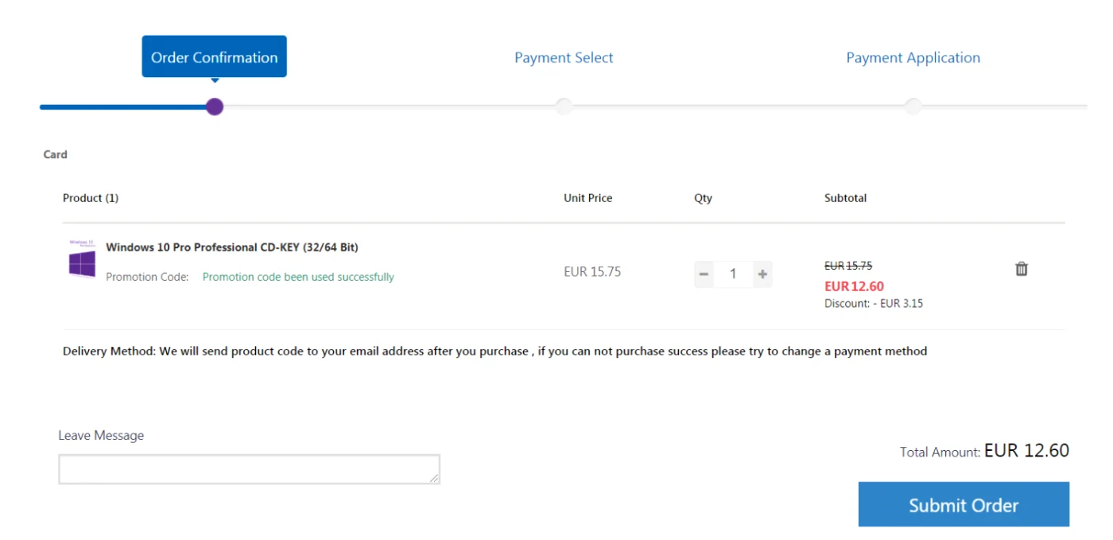The height and width of the screenshot is (540, 1113).
Task: Go to the Payment Application step
Action: (913, 57)
